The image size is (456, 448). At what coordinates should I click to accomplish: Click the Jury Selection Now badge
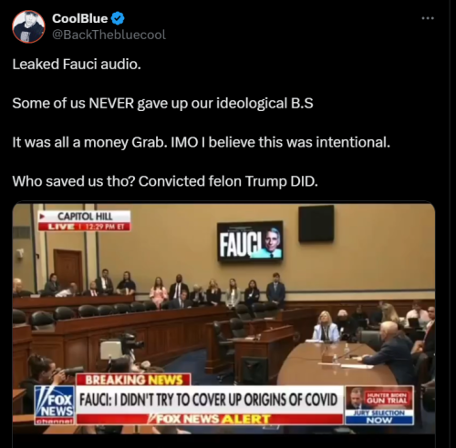[379, 417]
